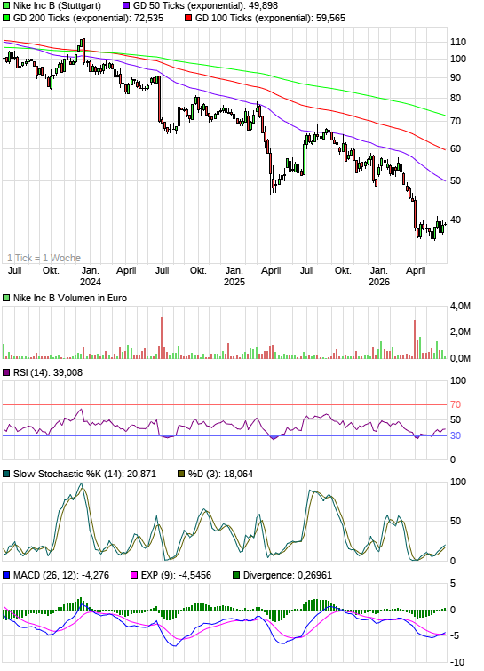The height and width of the screenshot is (671, 484).
Task: Click the volume axis value 2,0M
Action: [460, 332]
